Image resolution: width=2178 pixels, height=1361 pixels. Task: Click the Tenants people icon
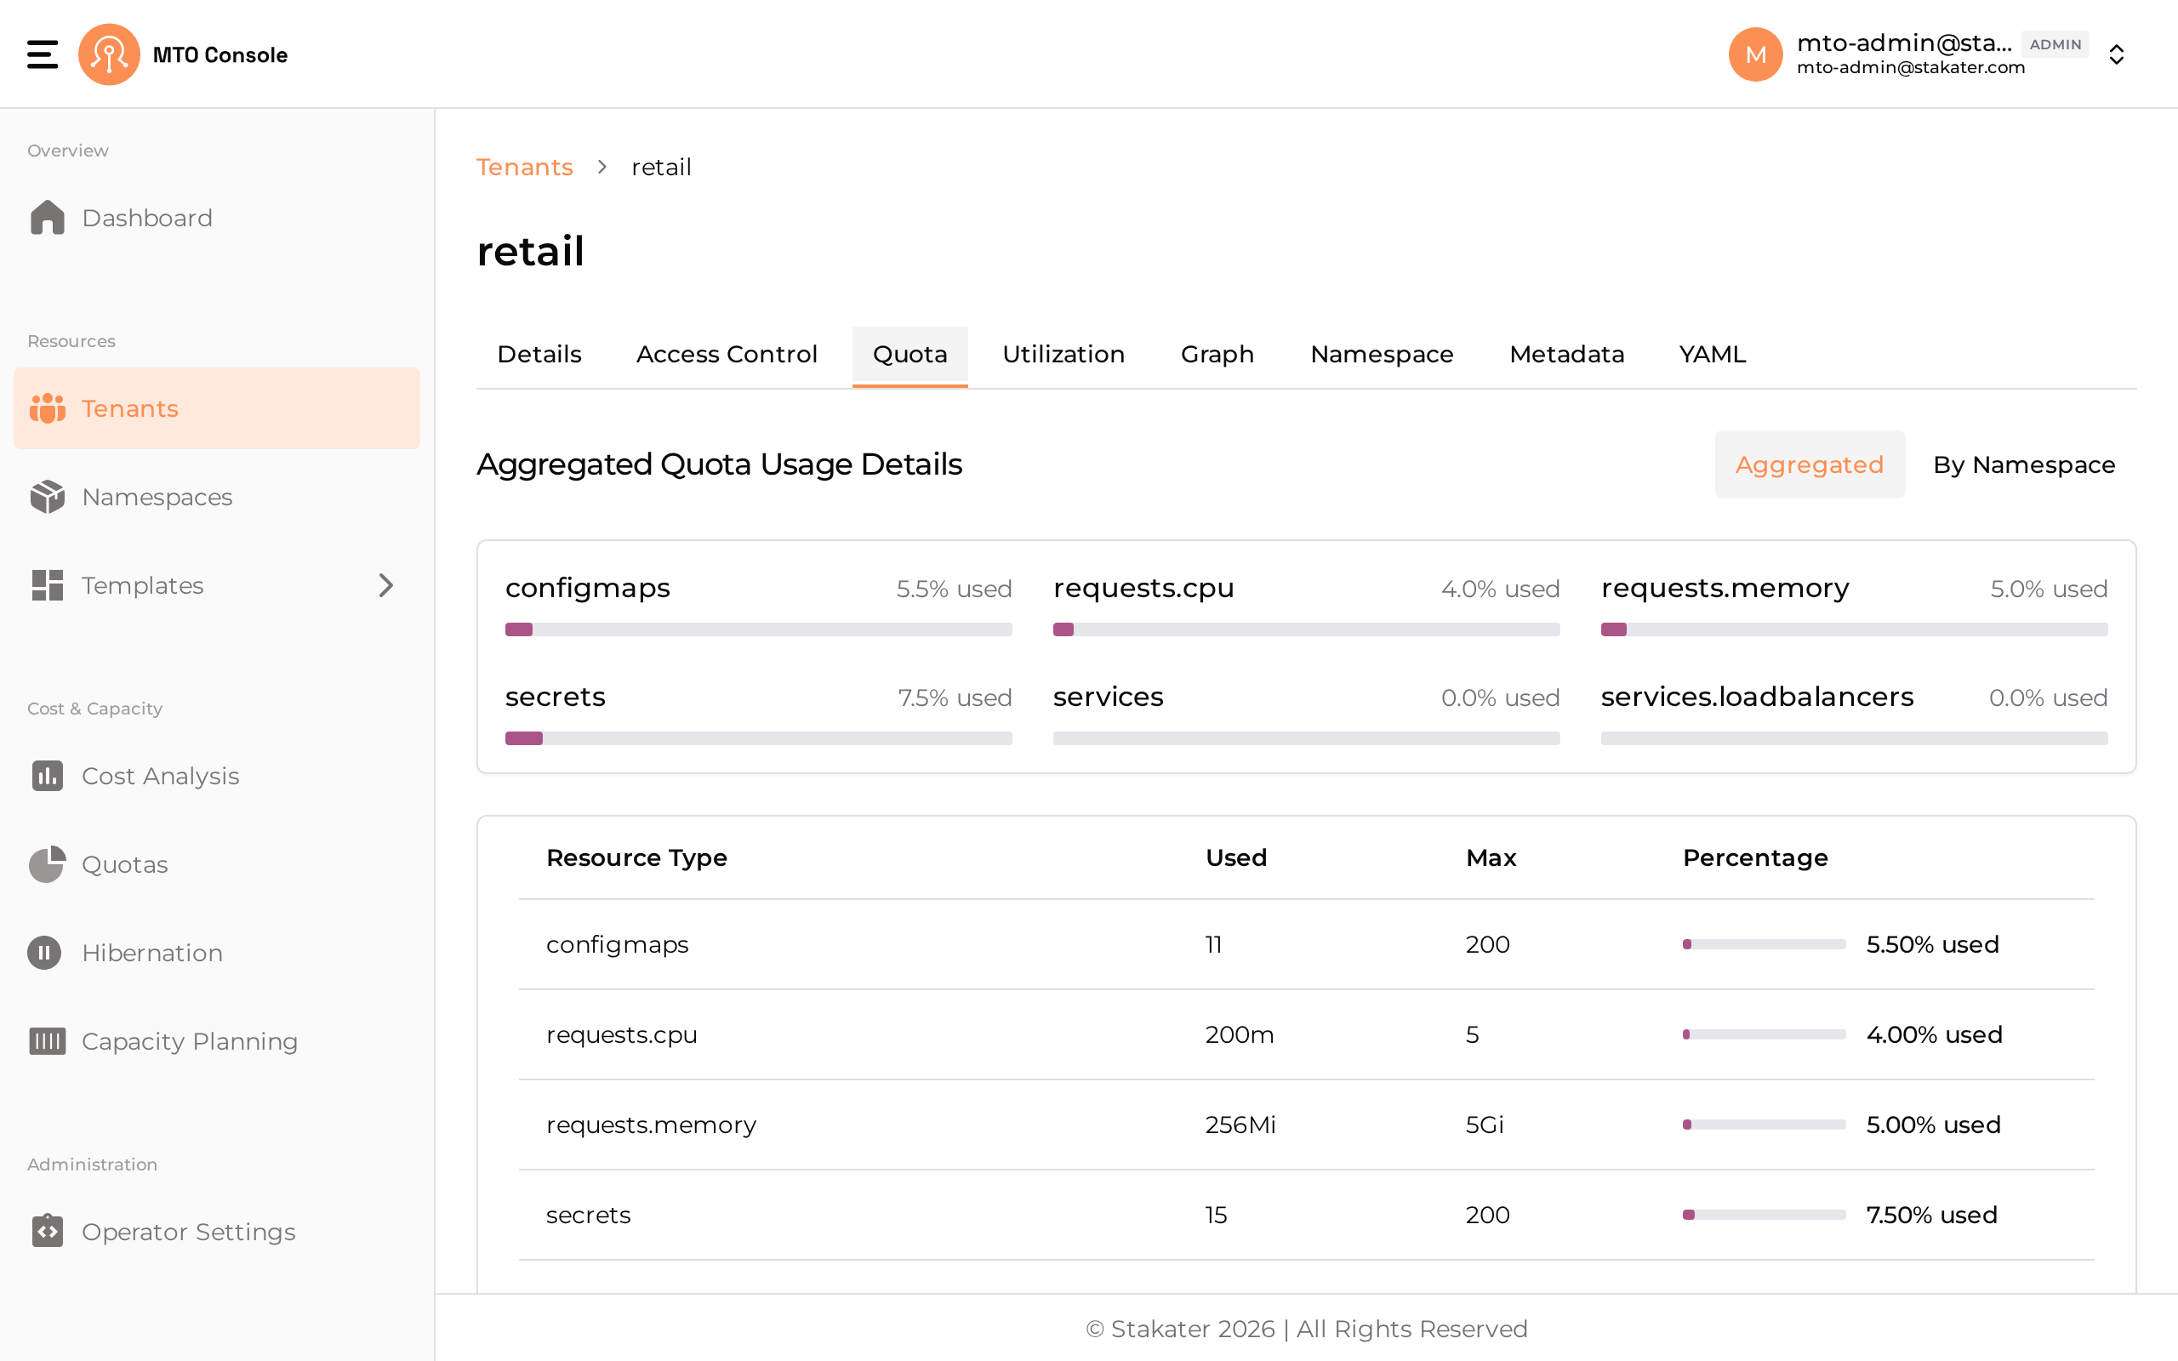(x=47, y=407)
